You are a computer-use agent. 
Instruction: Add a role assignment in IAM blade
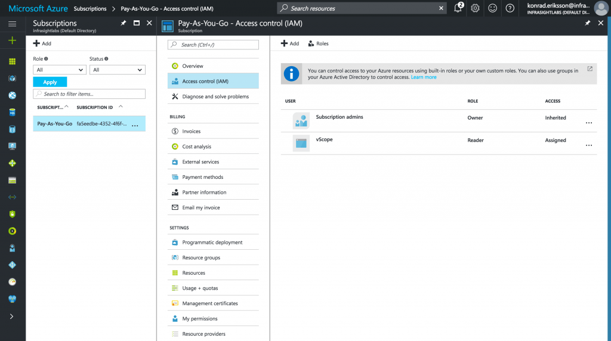pos(290,43)
